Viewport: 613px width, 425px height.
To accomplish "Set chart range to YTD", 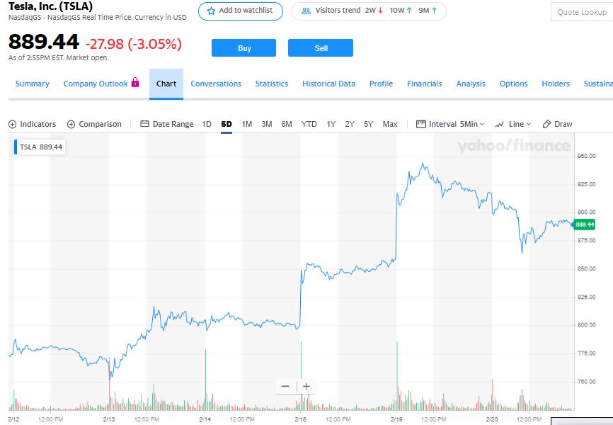I will click(309, 124).
